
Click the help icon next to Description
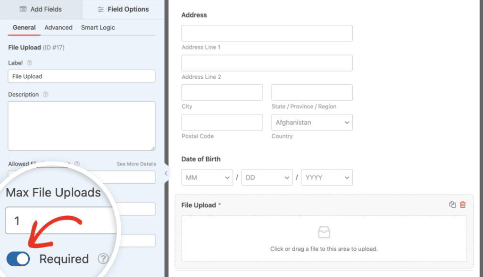point(45,94)
